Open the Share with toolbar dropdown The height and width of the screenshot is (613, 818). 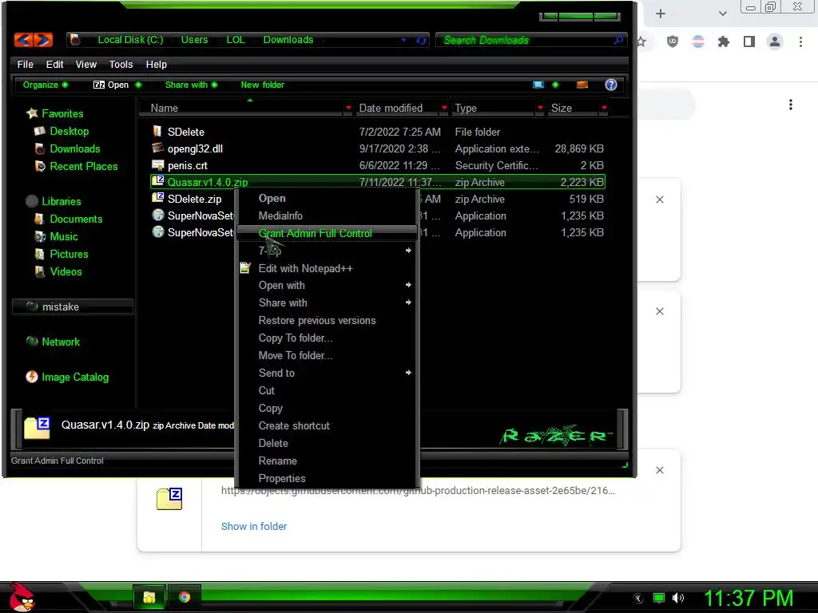[191, 85]
